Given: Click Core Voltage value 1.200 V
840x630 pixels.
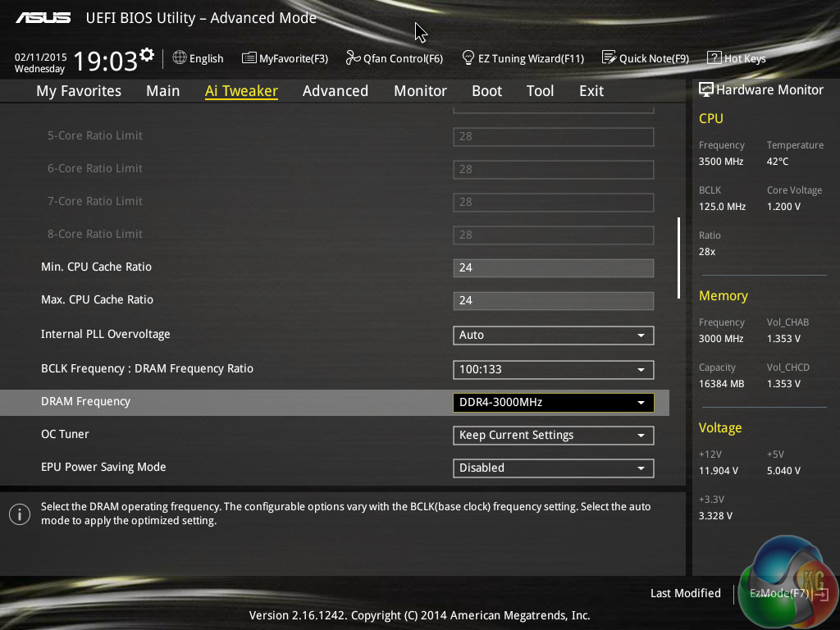Looking at the screenshot, I should click(783, 207).
